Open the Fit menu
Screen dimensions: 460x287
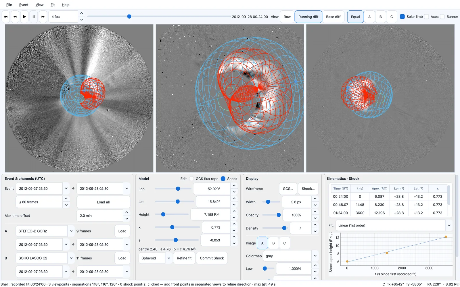53,5
